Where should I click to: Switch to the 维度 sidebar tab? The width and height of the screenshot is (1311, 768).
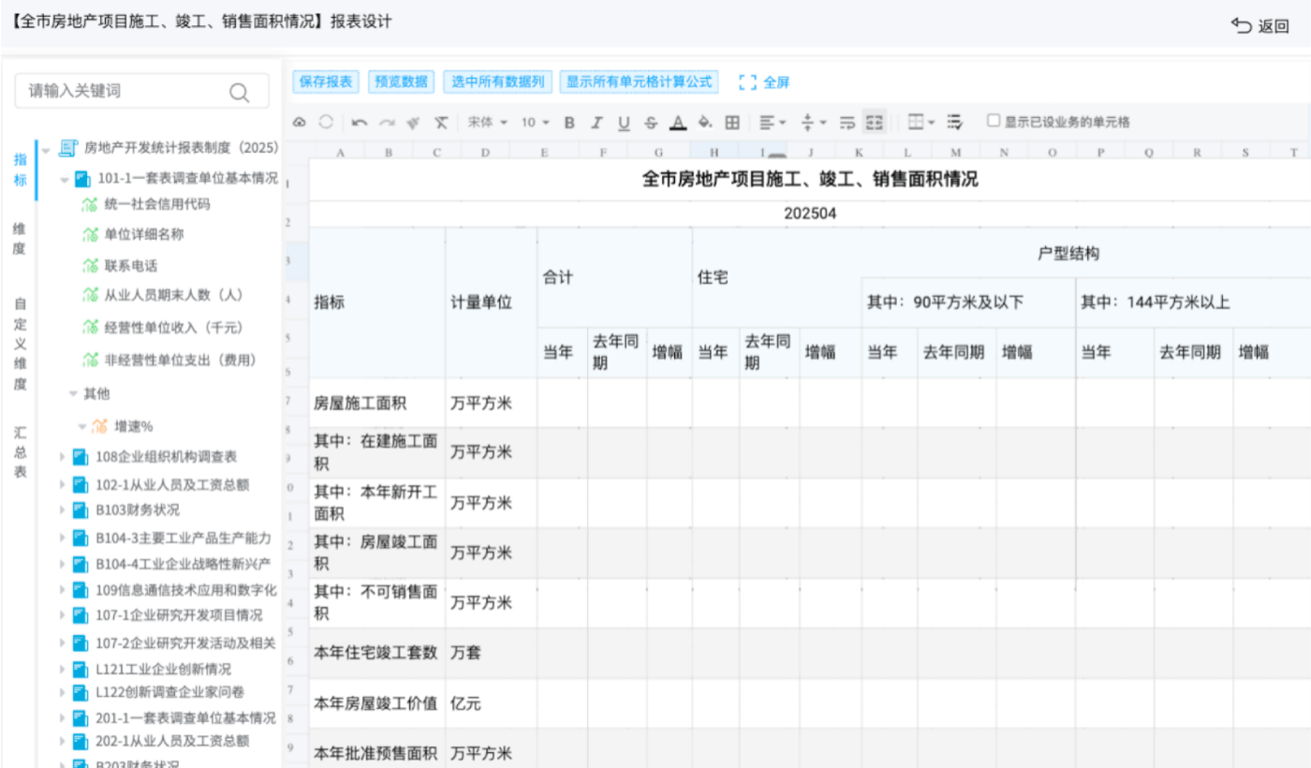pos(19,237)
